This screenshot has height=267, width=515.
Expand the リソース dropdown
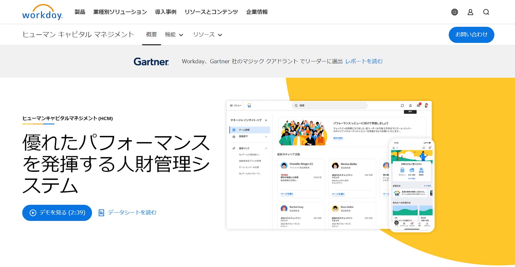click(x=207, y=35)
